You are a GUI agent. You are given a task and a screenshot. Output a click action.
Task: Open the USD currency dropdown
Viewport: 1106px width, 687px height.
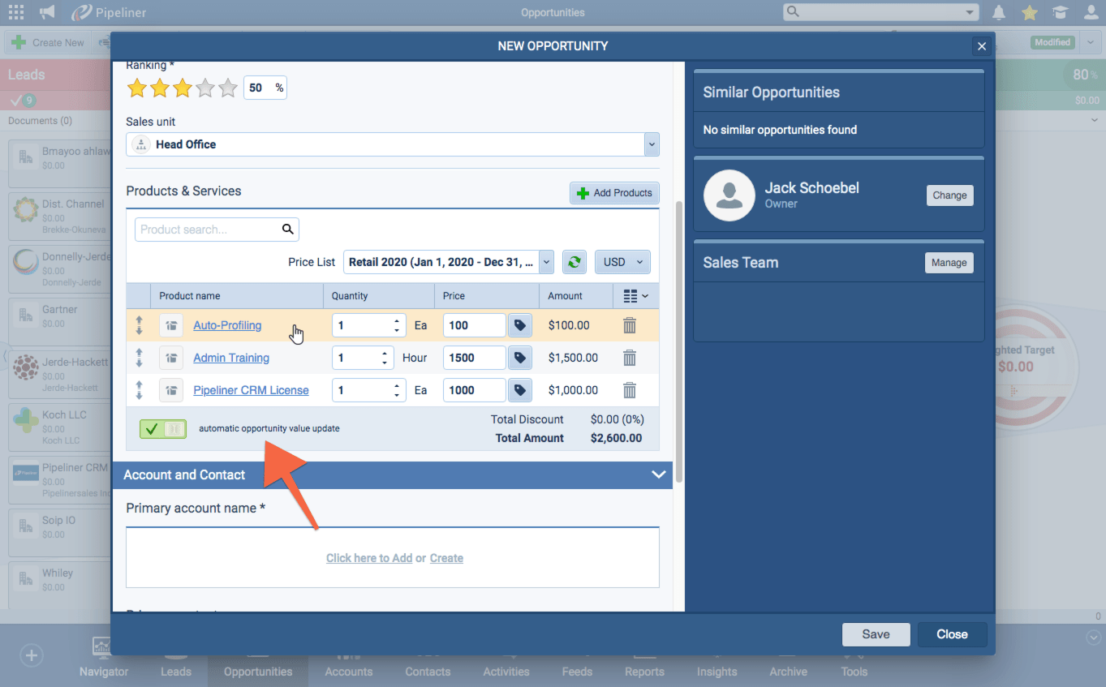point(622,261)
